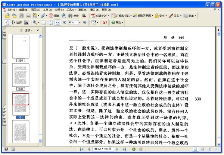Click the 搜索 binoculars search button
Viewport: 224px width, 155px height.
click(x=73, y=16)
